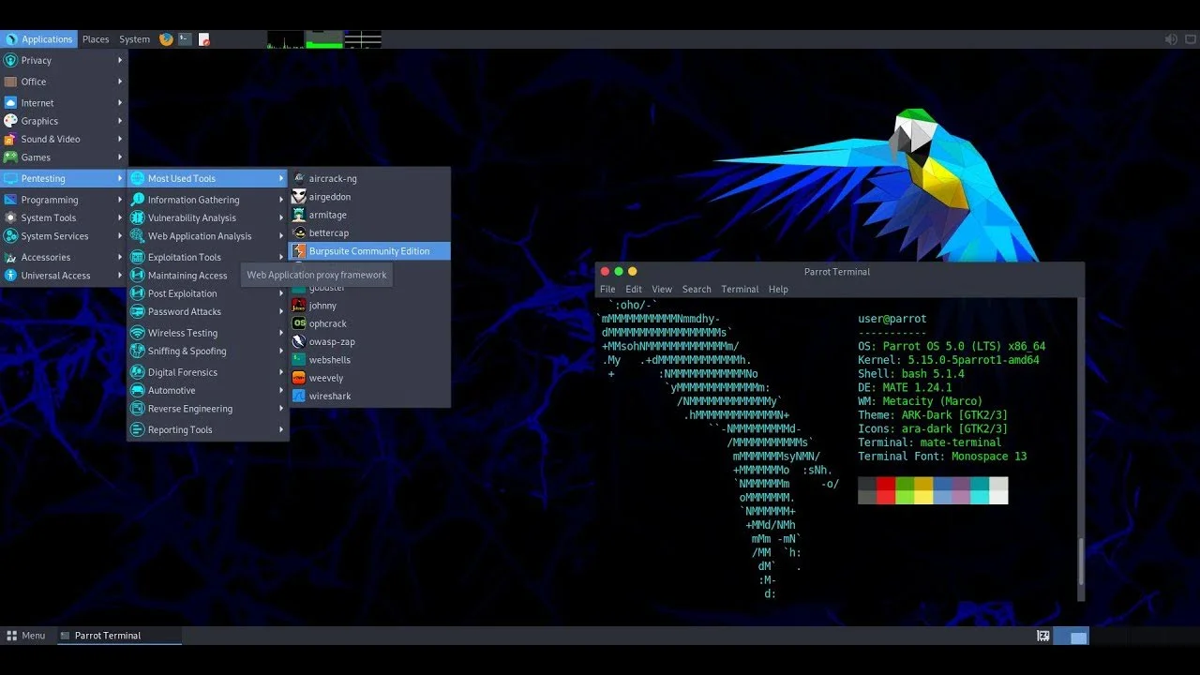Expand Web Application Analysis submenu
The width and height of the screenshot is (1200, 675).
208,236
